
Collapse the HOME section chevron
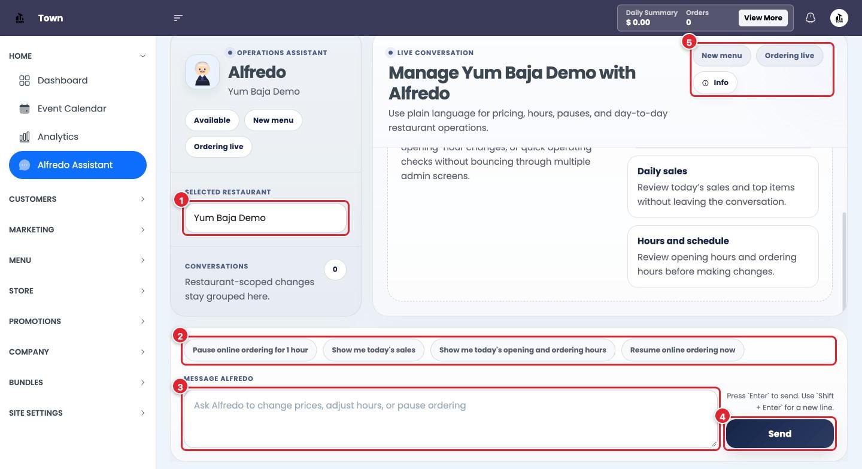pos(142,56)
